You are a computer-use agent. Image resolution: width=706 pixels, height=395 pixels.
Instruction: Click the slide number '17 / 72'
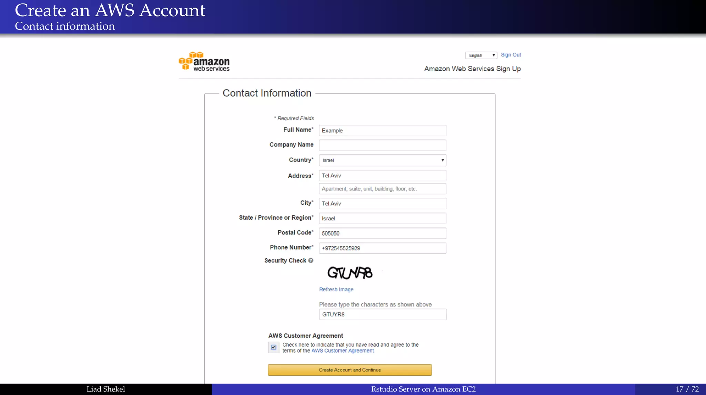[x=687, y=389]
